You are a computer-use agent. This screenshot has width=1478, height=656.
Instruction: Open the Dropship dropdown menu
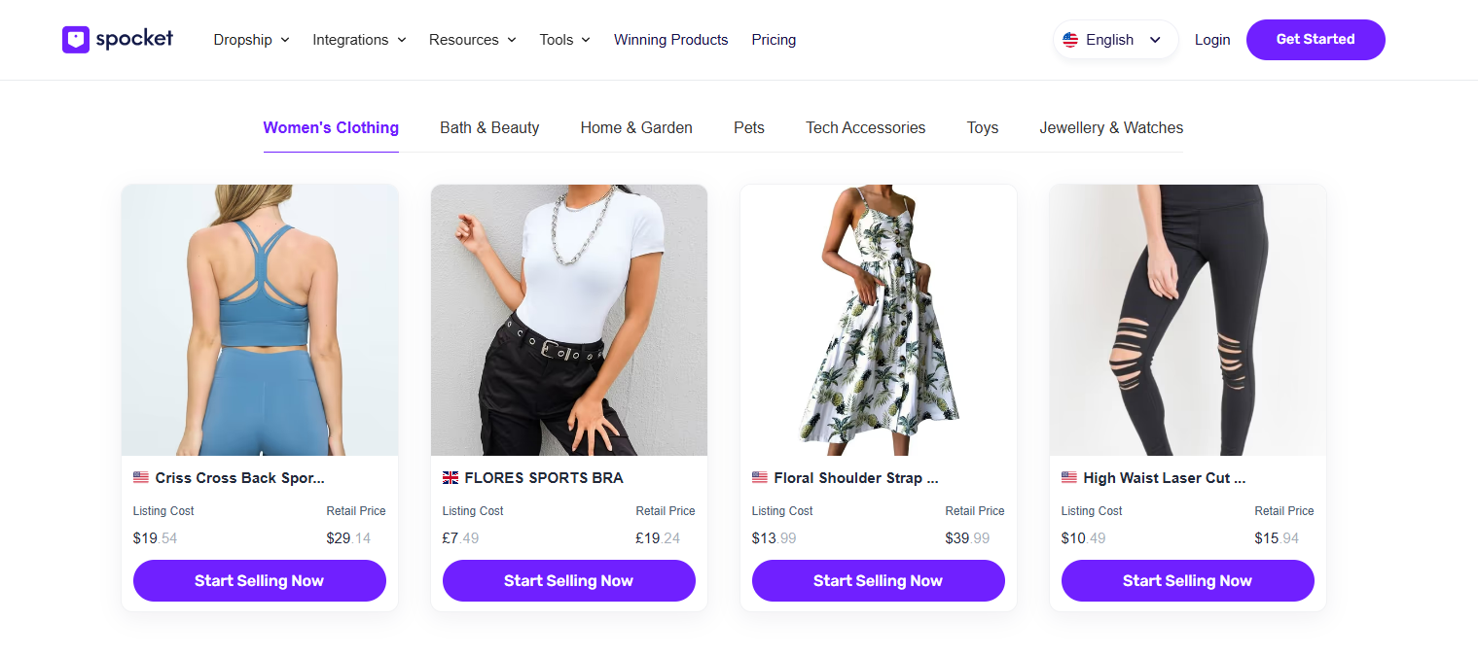pyautogui.click(x=243, y=40)
